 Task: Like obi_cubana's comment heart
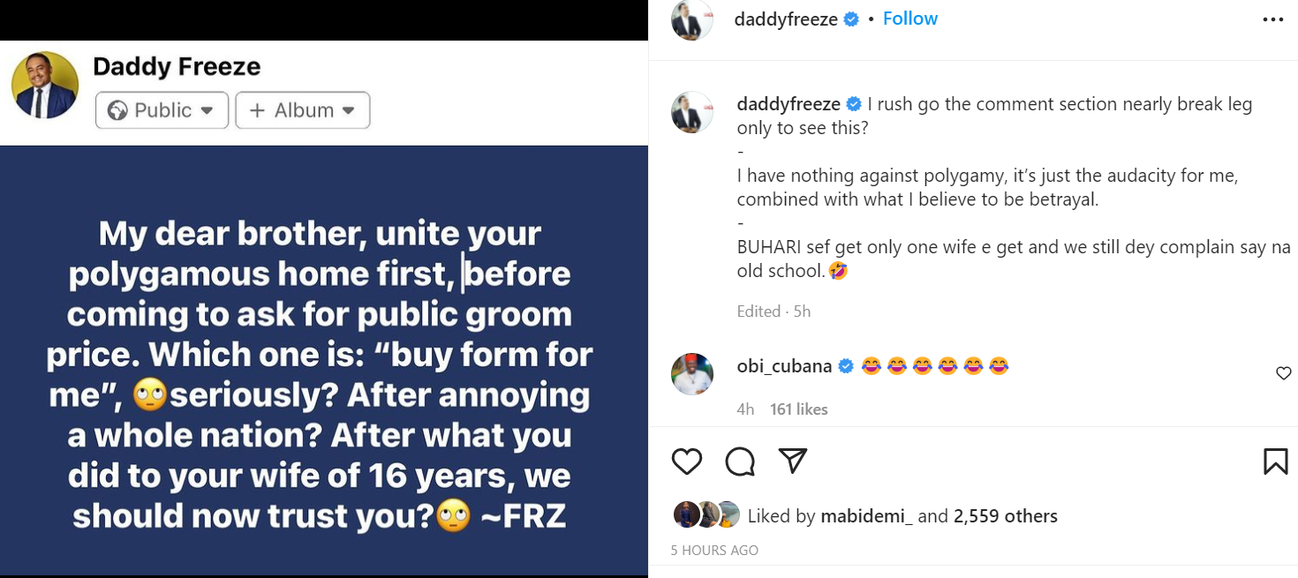pos(1284,374)
